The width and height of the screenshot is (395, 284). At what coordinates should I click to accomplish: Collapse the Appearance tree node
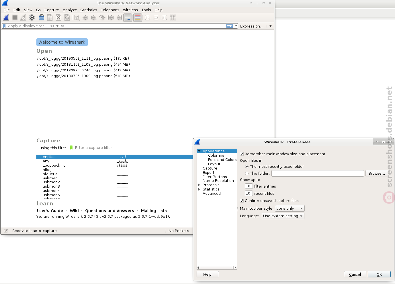(199, 151)
